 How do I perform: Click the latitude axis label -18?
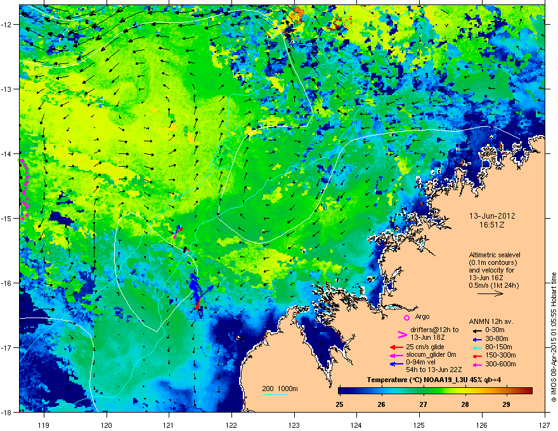click(6, 413)
